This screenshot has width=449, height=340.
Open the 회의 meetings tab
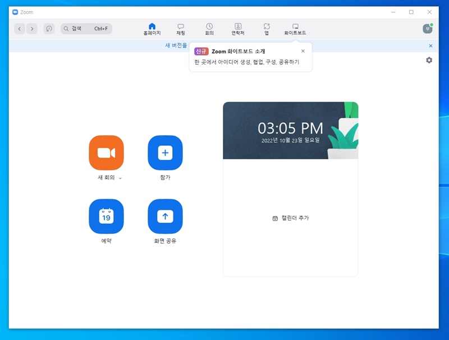(x=209, y=29)
